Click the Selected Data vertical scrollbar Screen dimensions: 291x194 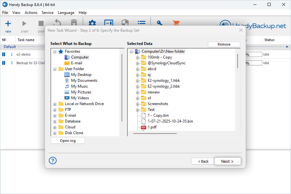pyautogui.click(x=237, y=61)
